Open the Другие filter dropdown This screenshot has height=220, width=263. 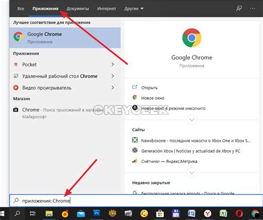click(134, 8)
